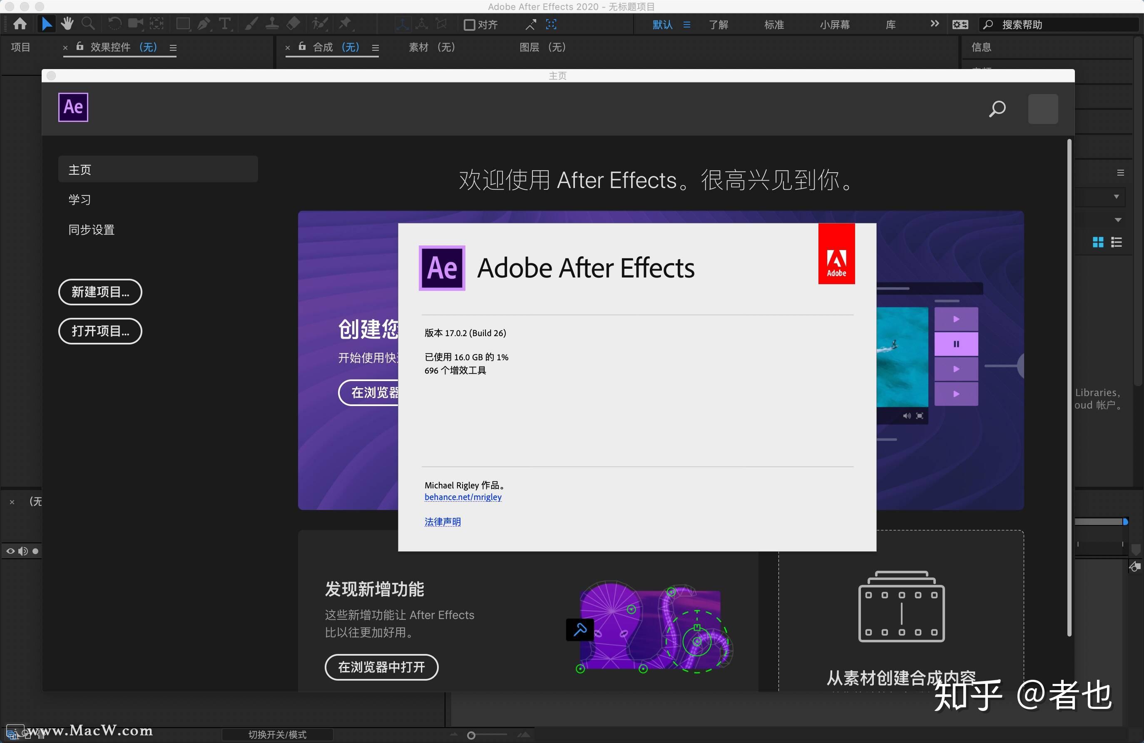Open the workspace menu next to 默认

(686, 25)
